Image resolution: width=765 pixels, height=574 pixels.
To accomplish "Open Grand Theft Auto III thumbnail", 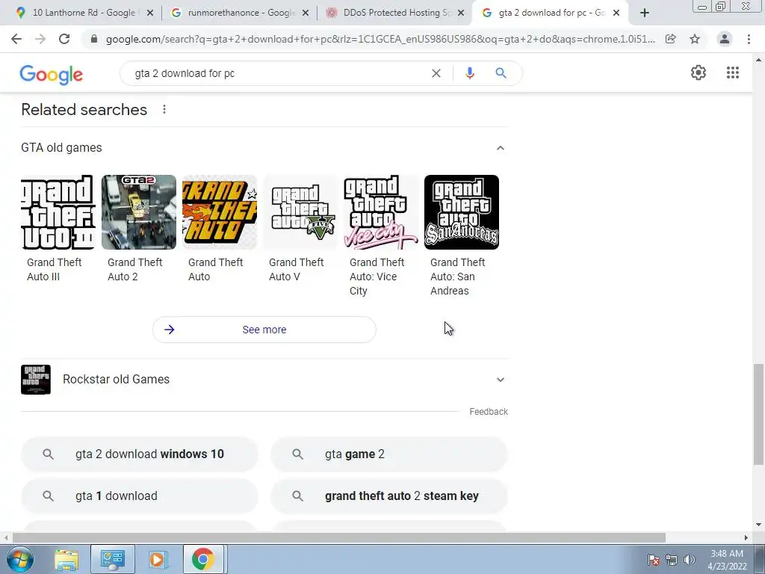I will (x=58, y=212).
